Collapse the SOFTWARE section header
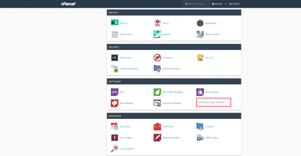Screen dimensions: 301x156 pos(174,82)
